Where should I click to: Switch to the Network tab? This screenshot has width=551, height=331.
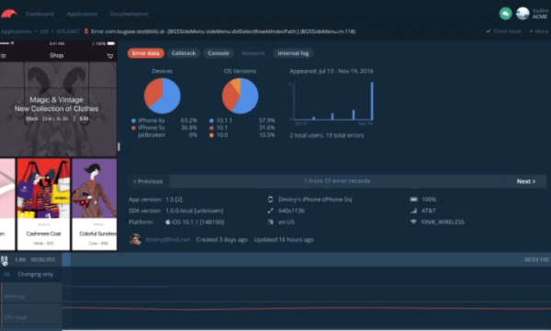pyautogui.click(x=253, y=53)
